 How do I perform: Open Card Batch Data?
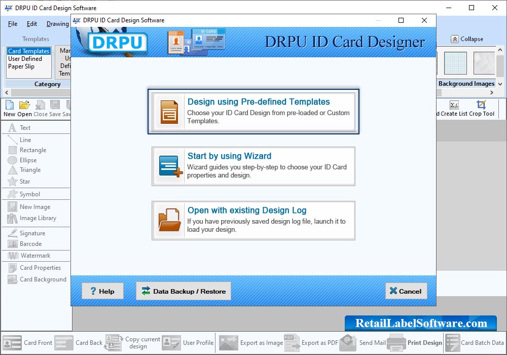click(x=475, y=343)
